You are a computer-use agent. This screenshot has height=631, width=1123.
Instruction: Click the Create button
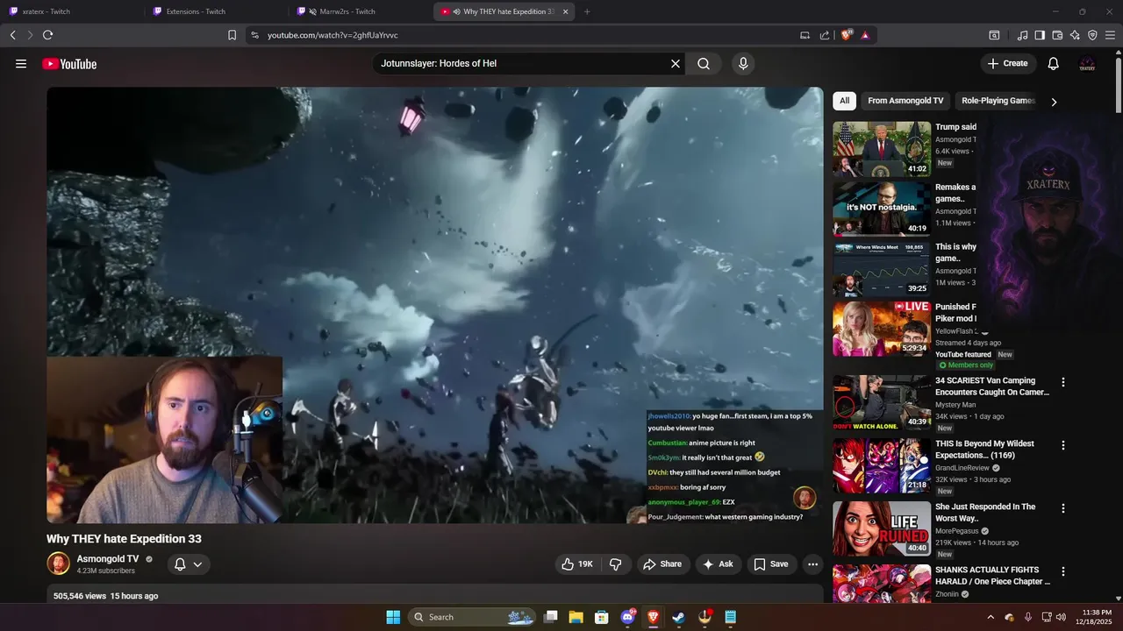[1008, 63]
